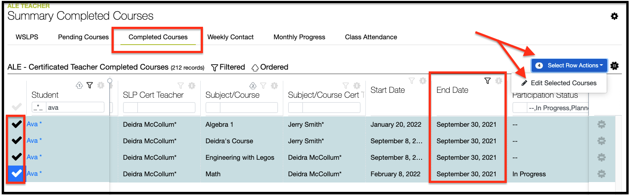629x195 pixels.
Task: Open table settings gear beside Select Row Actions
Action: click(614, 66)
